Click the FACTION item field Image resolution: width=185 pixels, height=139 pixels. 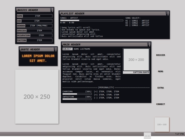[x=35, y=40]
